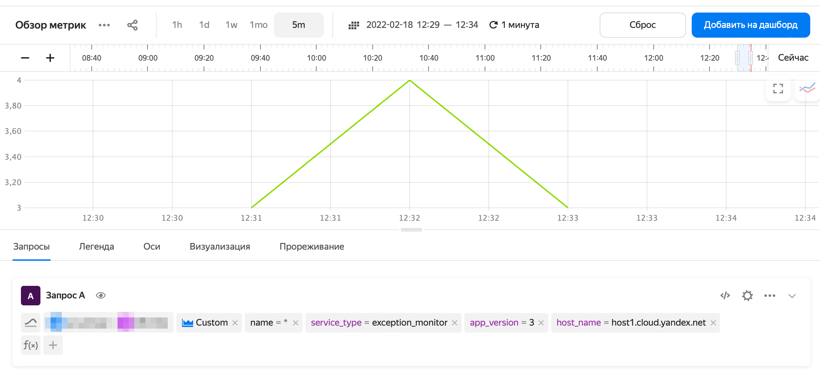Click the Добавить на дашборд button
The image size is (820, 373).
[751, 25]
